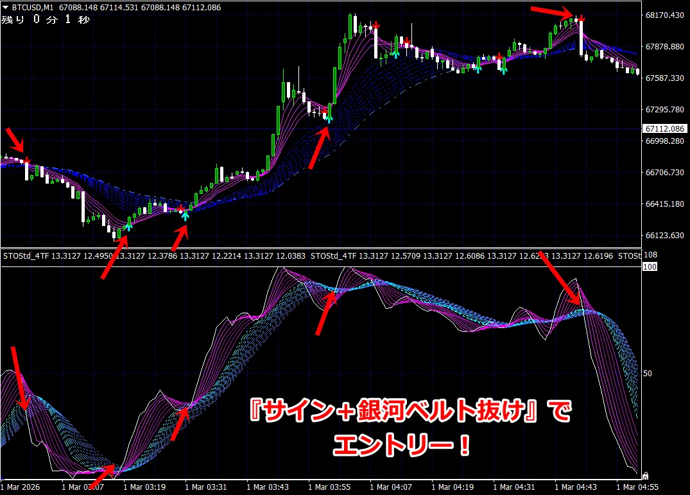Click the indicator value 12.5709
Screen dimensions: 690x495
(x=405, y=256)
